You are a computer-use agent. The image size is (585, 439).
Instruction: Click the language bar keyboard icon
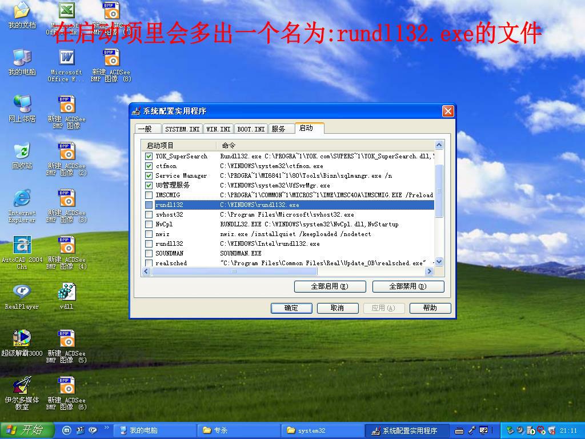coord(459,431)
